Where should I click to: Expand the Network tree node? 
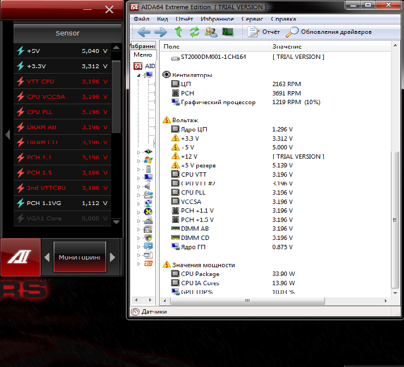(138, 204)
